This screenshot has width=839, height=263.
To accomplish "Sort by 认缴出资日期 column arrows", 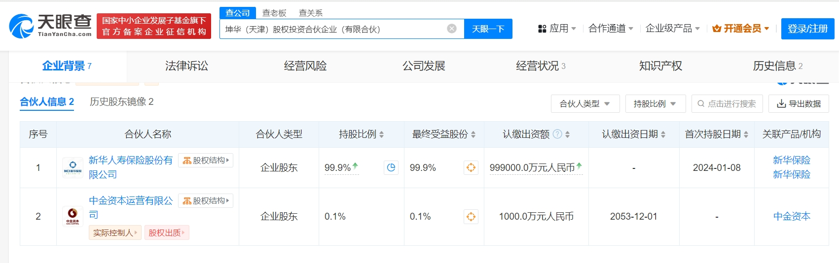I will (663, 134).
